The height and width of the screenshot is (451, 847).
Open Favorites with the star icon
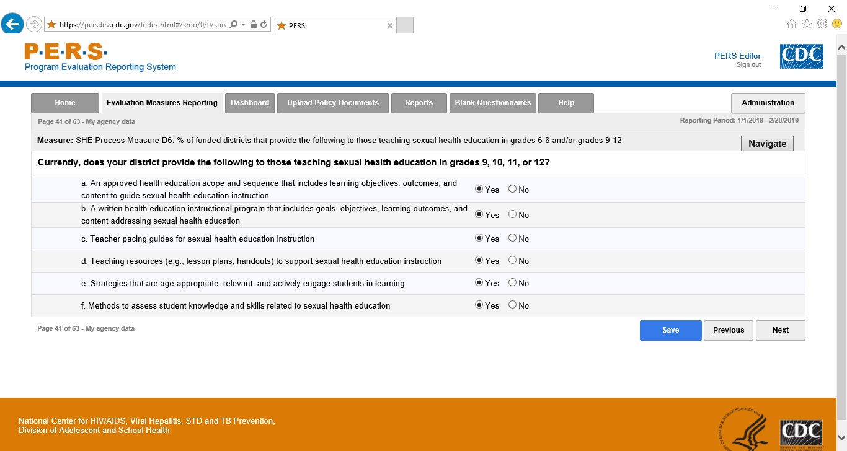[807, 24]
